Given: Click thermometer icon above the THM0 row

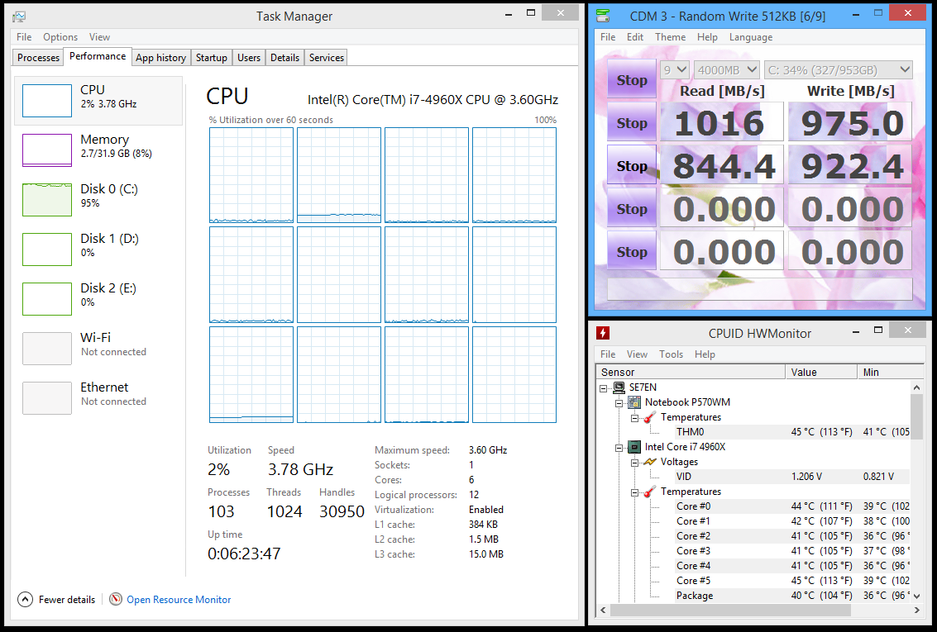Looking at the screenshot, I should [649, 417].
